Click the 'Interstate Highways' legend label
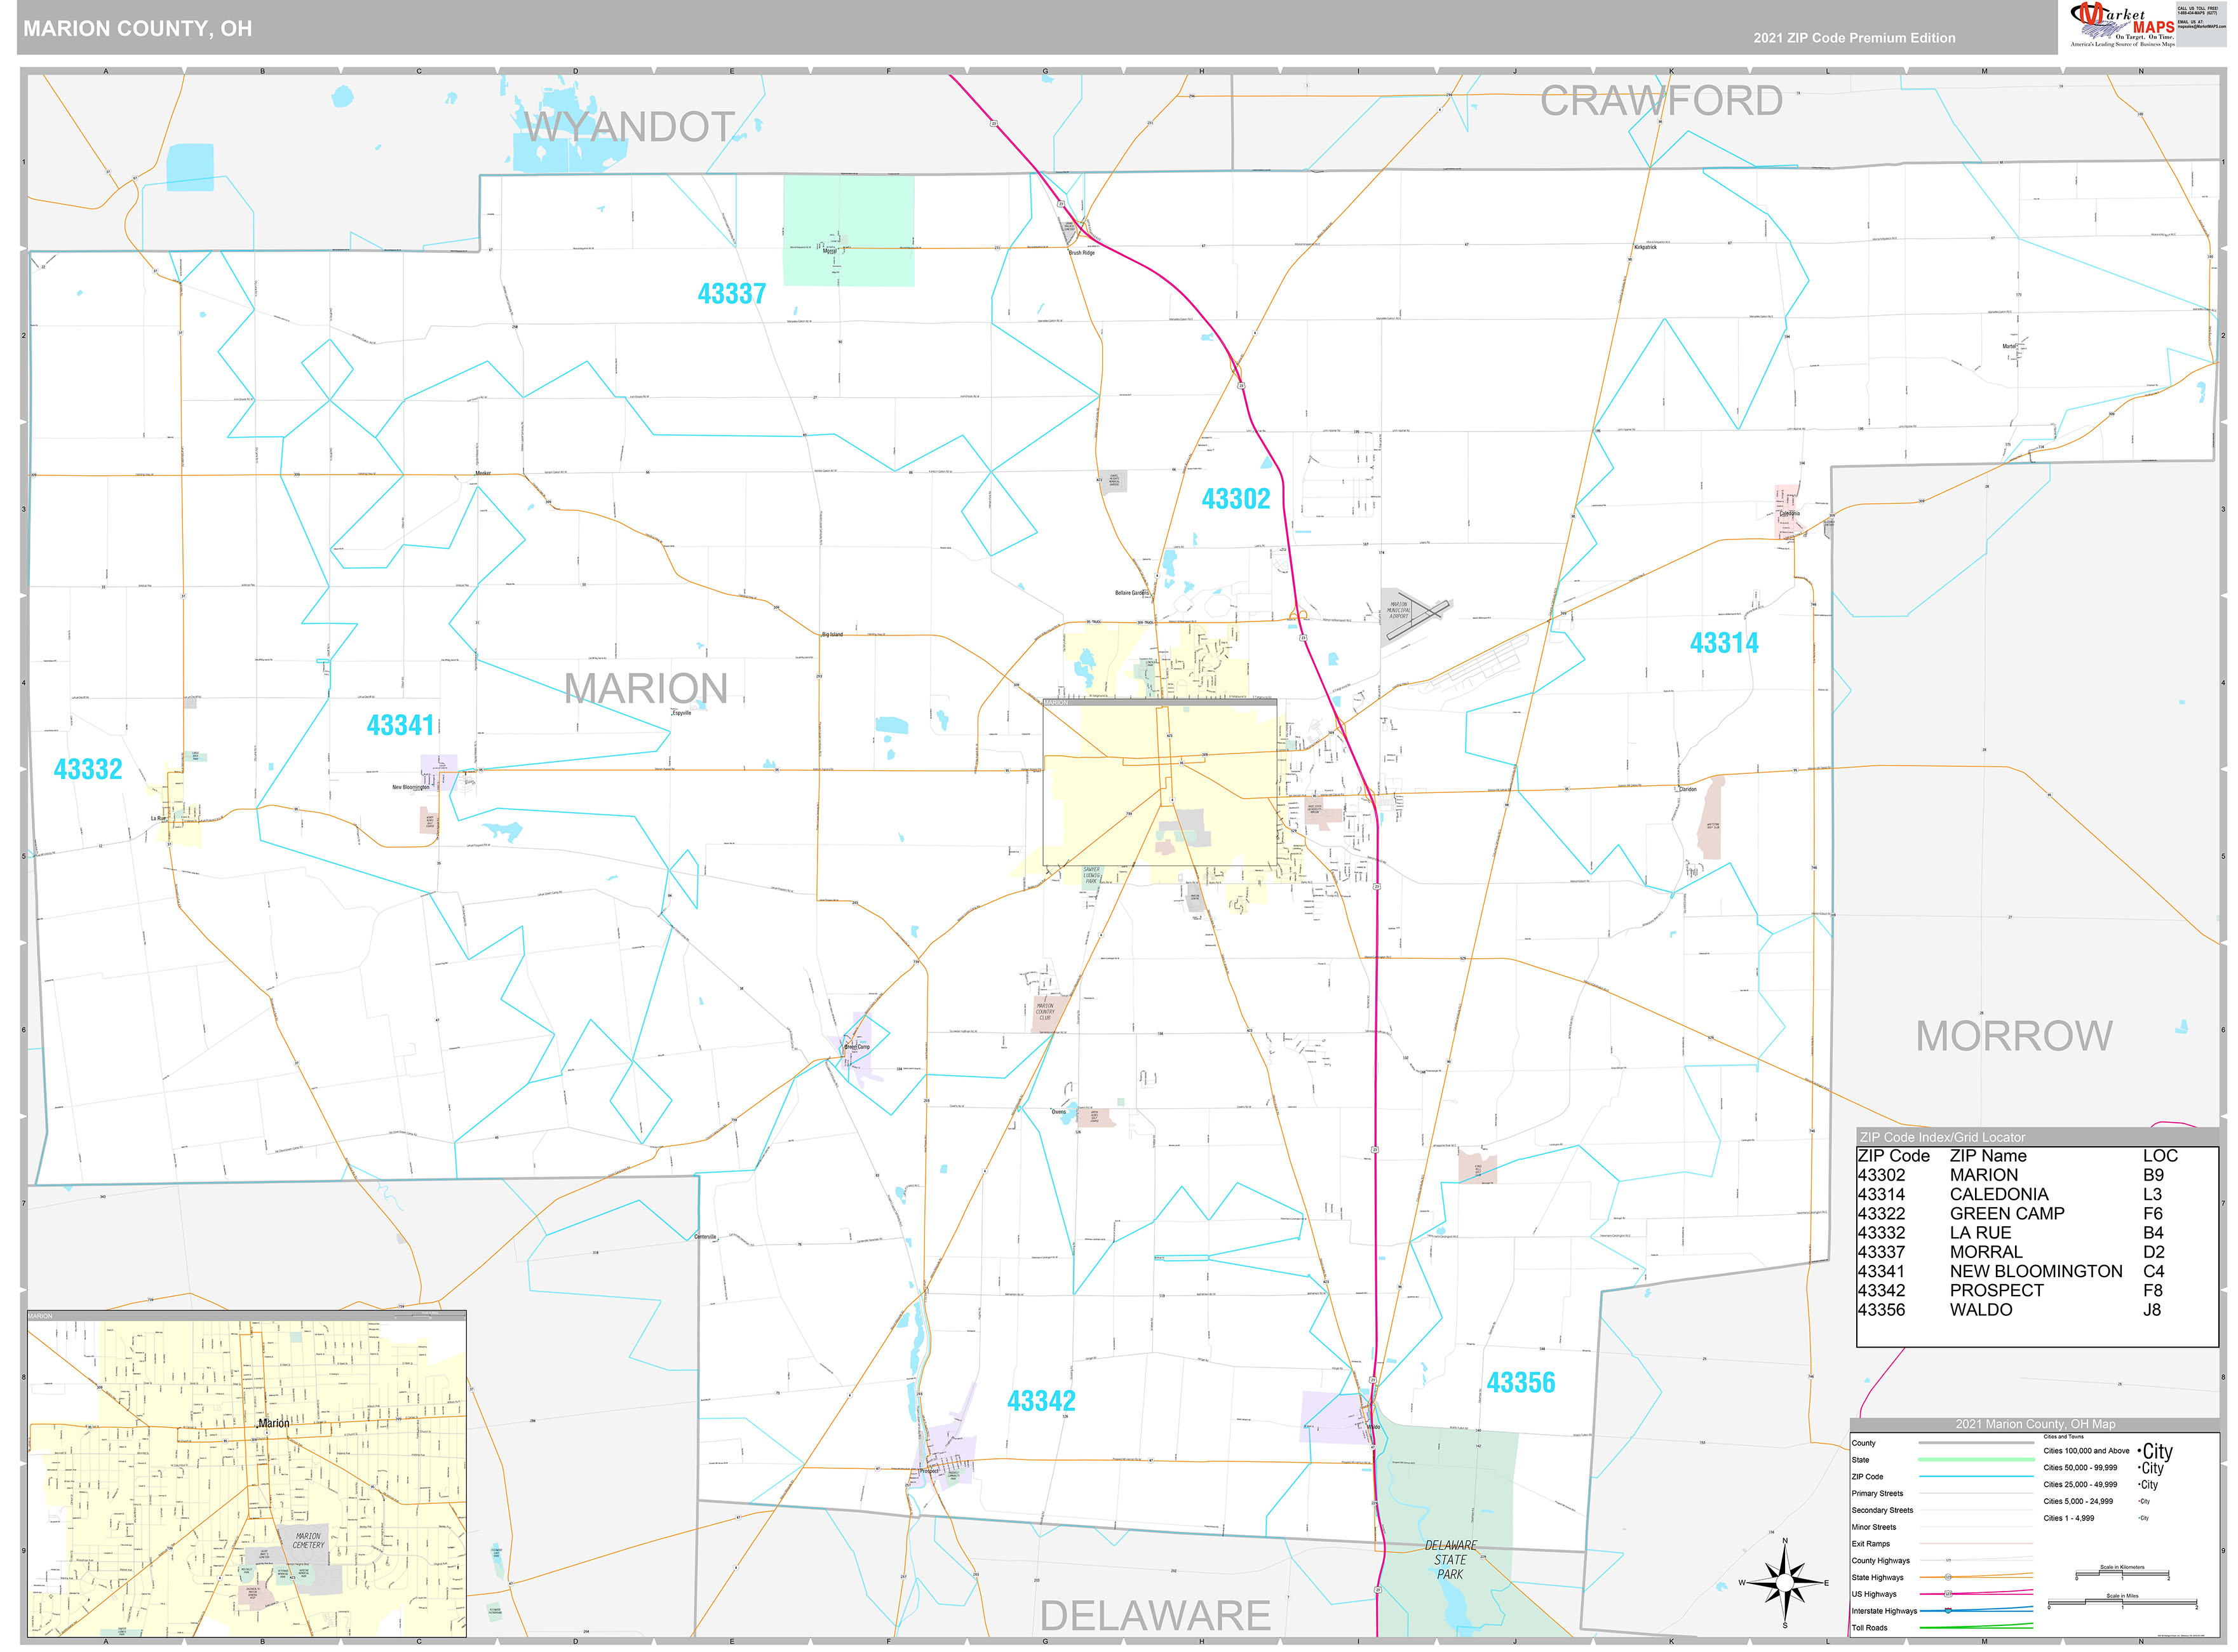Screen dimensions: 2238x1652 1884,1612
